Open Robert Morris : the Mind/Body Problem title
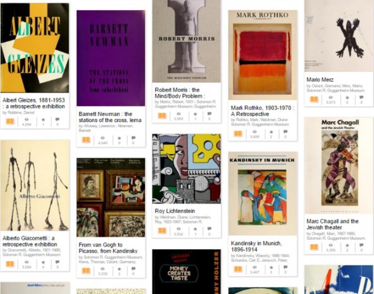The image size is (374, 294). pyautogui.click(x=180, y=93)
